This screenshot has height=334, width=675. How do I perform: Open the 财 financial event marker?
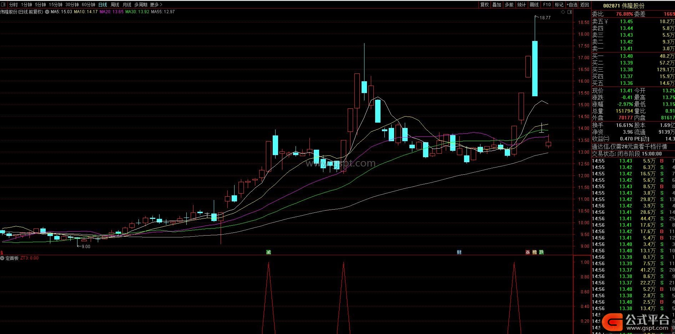pyautogui.click(x=459, y=252)
